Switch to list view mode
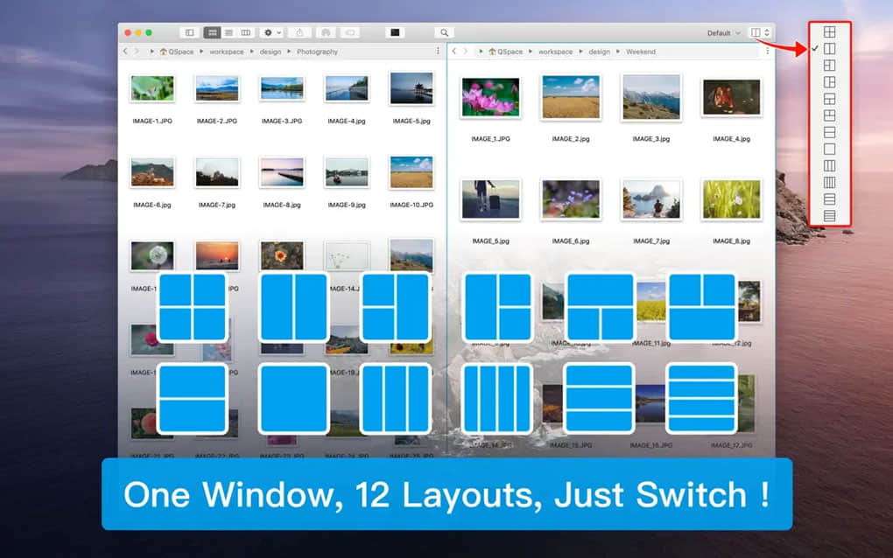The image size is (893, 558). click(229, 32)
